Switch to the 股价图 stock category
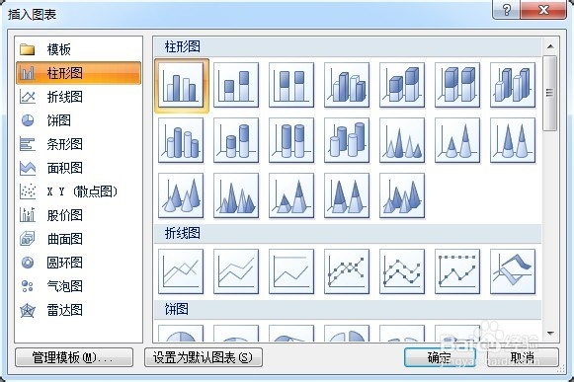This screenshot has width=574, height=382. [78, 215]
